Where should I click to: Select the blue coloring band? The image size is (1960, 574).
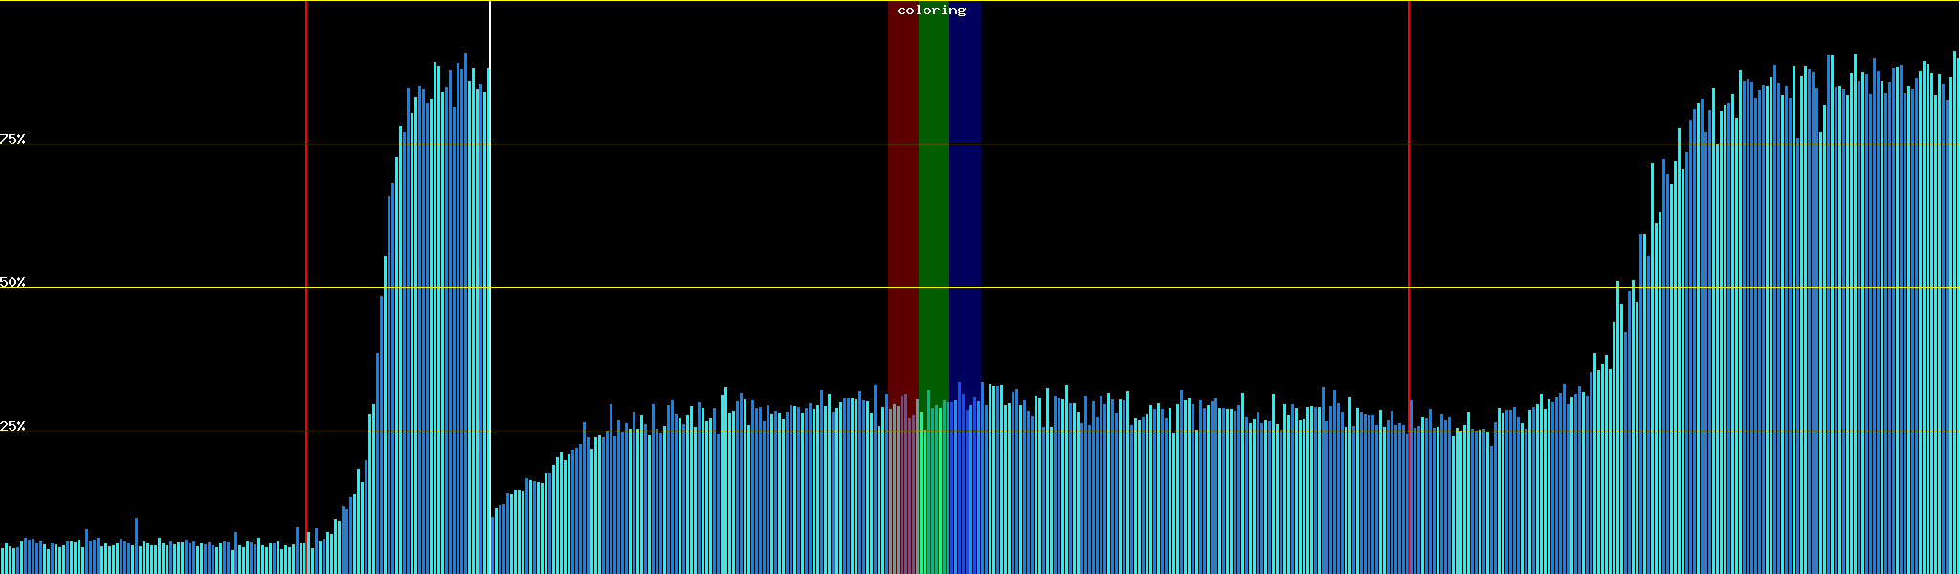coord(965,191)
